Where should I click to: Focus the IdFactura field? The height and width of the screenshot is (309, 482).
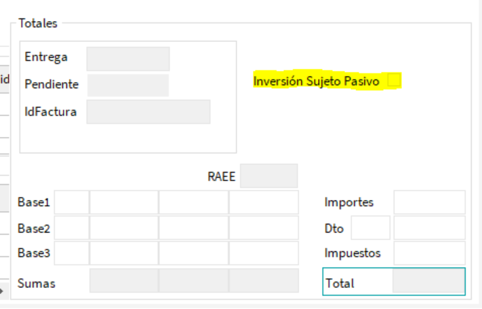148,112
